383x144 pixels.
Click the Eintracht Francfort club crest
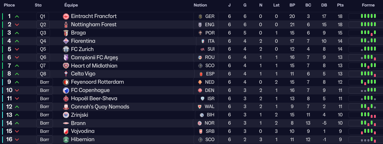click(x=66, y=17)
